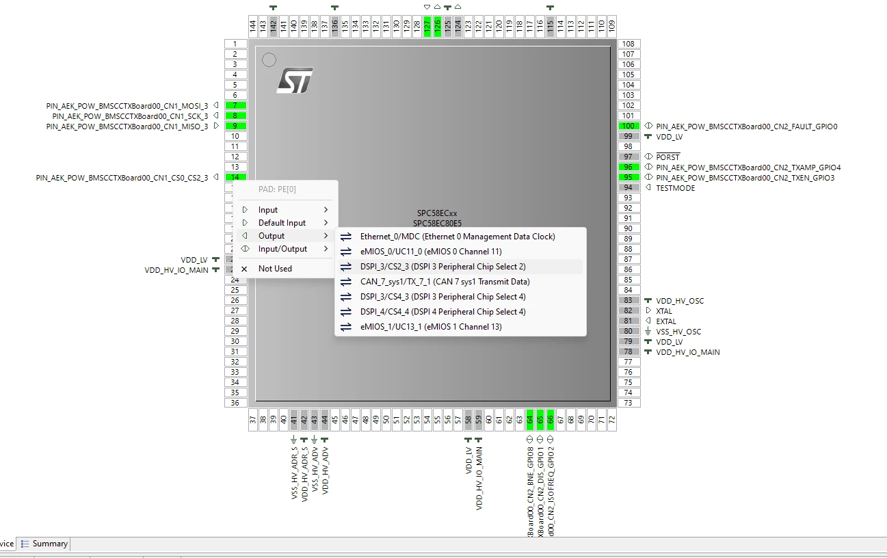Select DSPI_4/CS4_4 Peripheral Chip Select 4
This screenshot has height=558, width=887.
pos(460,312)
